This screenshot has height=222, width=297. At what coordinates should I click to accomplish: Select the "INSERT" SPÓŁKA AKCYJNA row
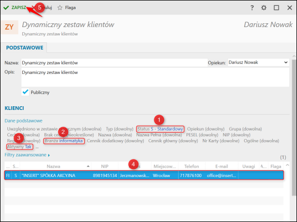pos(144,175)
